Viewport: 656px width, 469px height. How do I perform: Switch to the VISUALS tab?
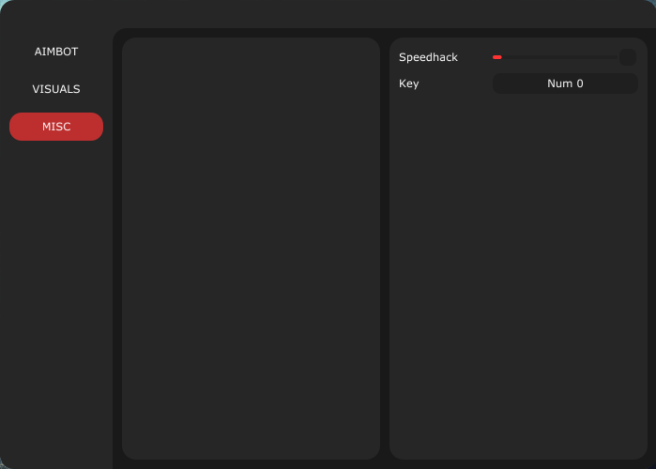point(56,89)
